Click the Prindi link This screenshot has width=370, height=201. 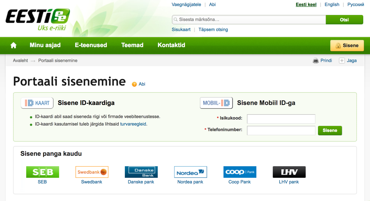click(x=326, y=61)
